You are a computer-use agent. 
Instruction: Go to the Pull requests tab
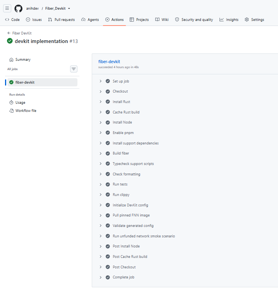61,19
